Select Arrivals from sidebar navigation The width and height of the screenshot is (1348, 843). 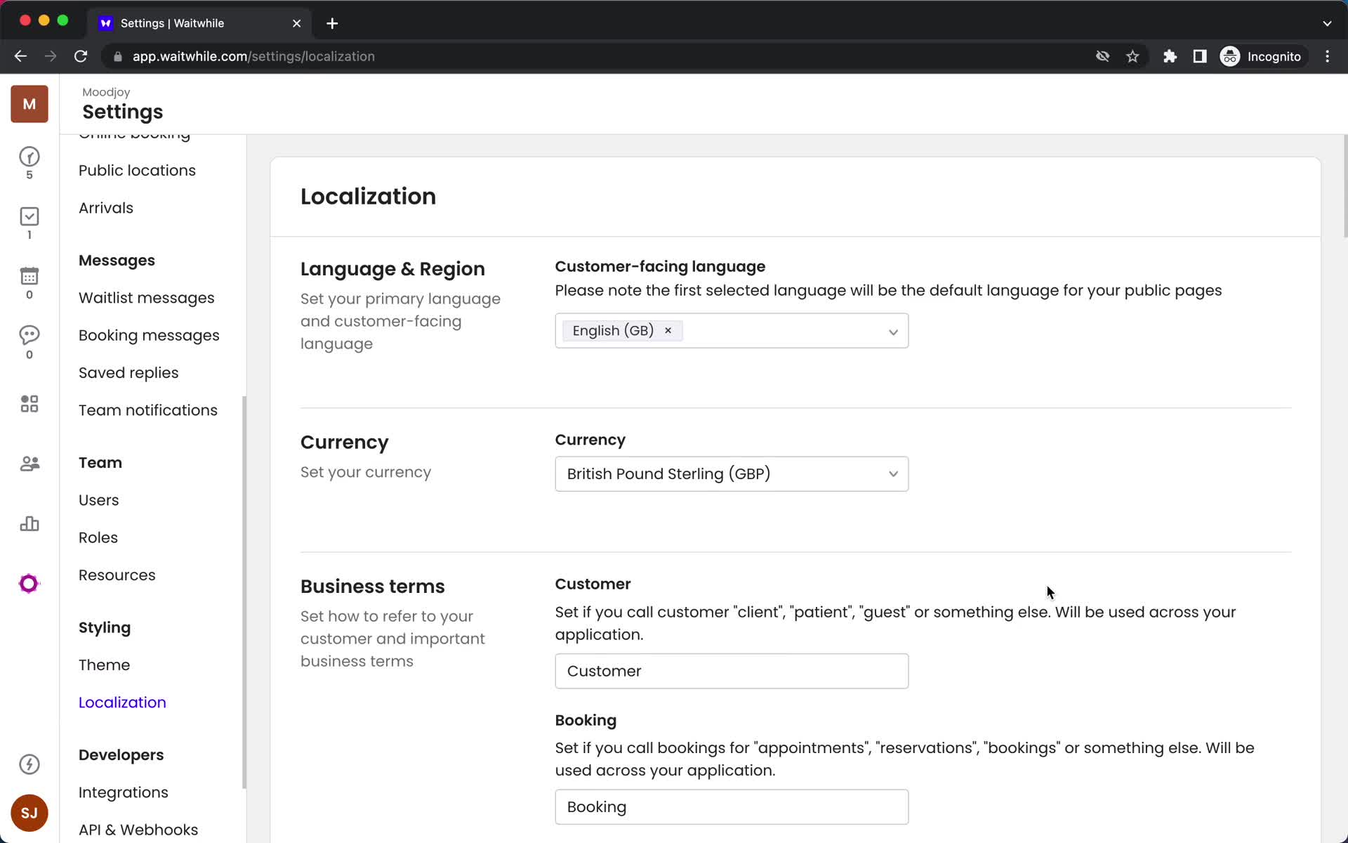(x=106, y=207)
